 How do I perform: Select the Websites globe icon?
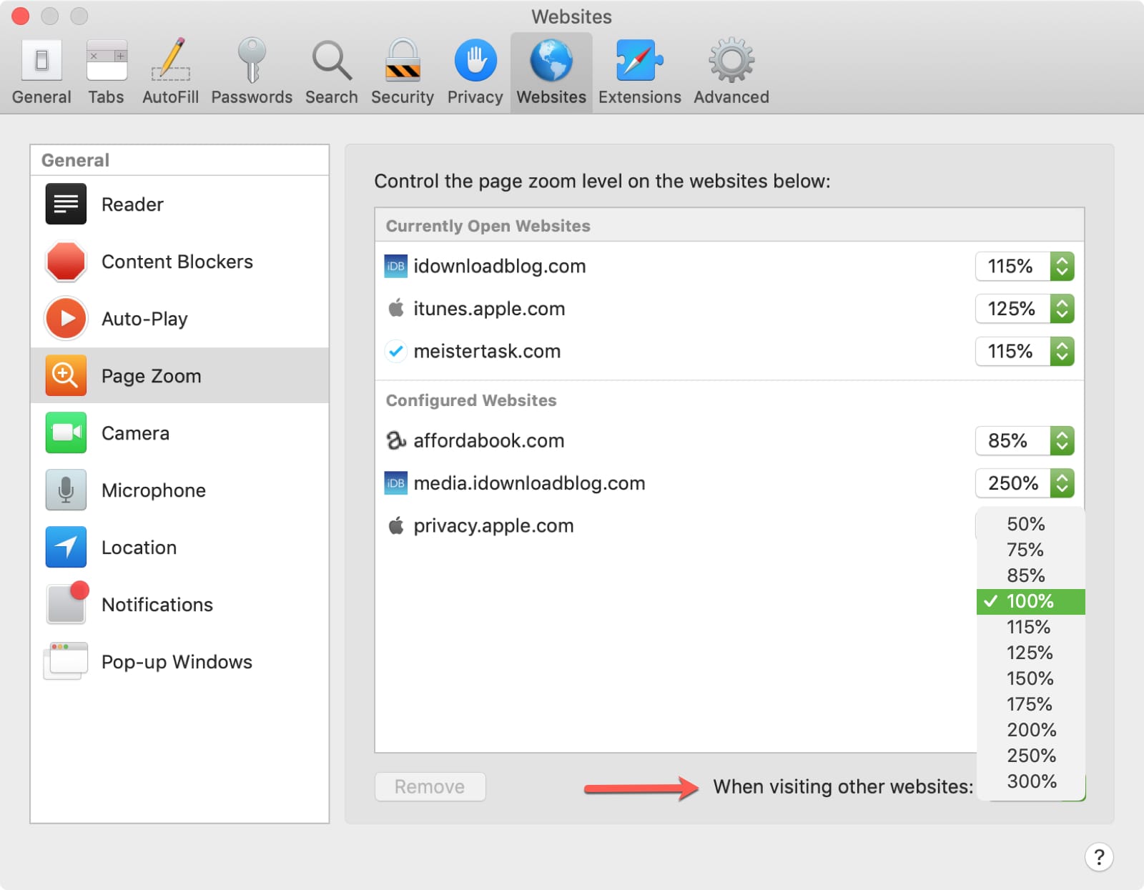[x=551, y=61]
